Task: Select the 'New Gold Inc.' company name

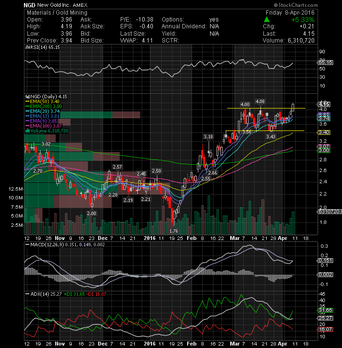Action: click(x=53, y=5)
